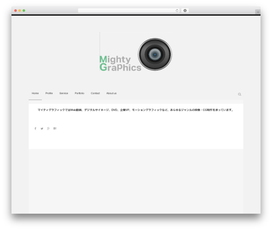Click the search magnifier icon

[x=239, y=94]
